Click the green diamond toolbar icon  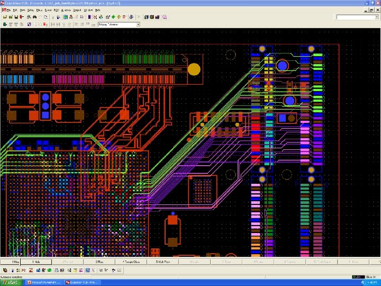pyautogui.click(x=113, y=17)
